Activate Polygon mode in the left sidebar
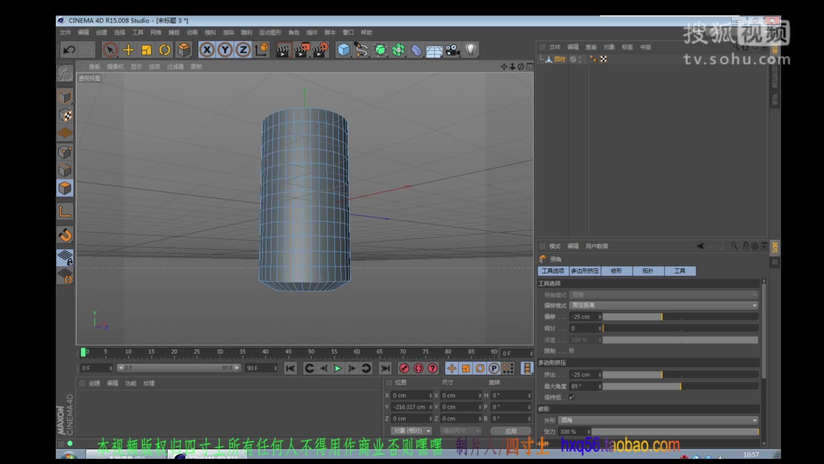Viewport: 824px width, 464px height. point(65,188)
